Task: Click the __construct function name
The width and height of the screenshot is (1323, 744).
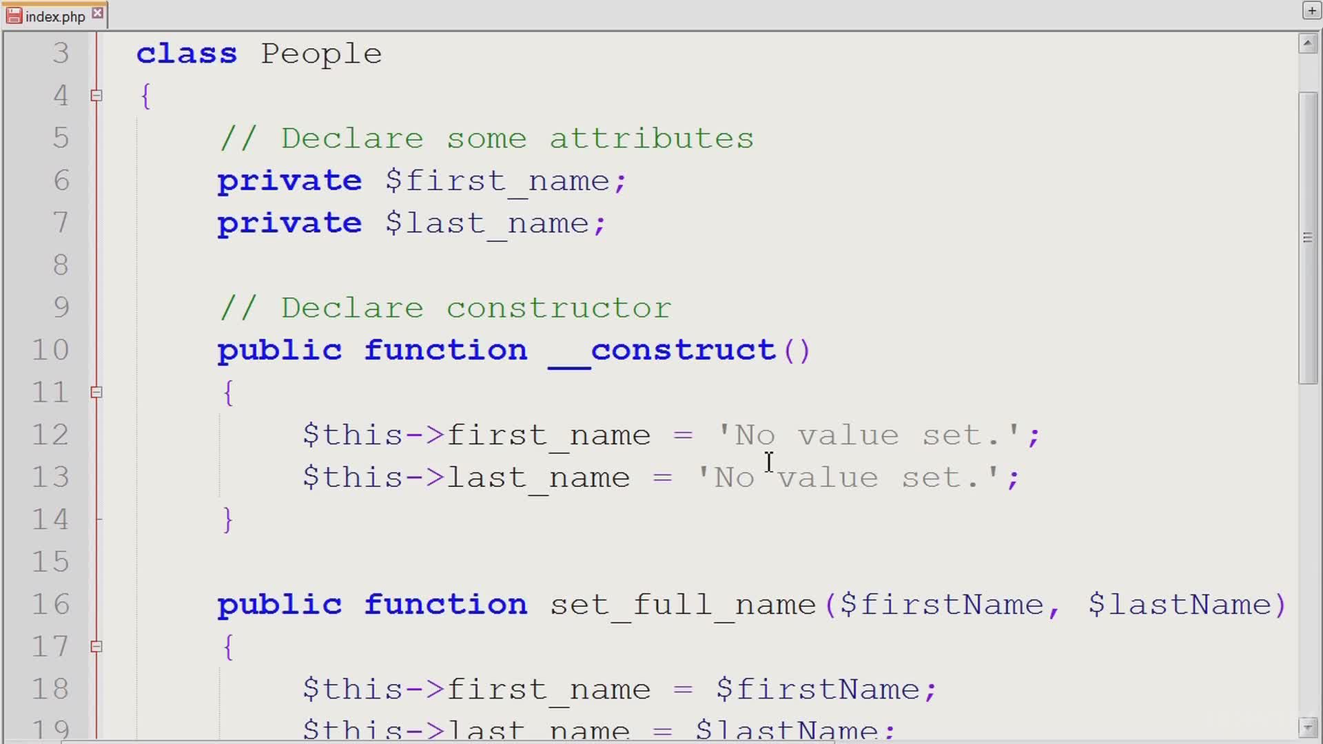Action: [x=661, y=350]
